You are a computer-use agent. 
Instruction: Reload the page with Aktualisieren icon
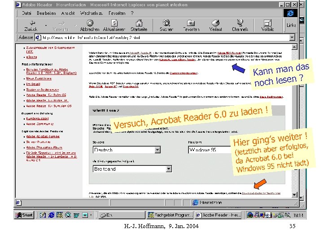tap(114, 23)
